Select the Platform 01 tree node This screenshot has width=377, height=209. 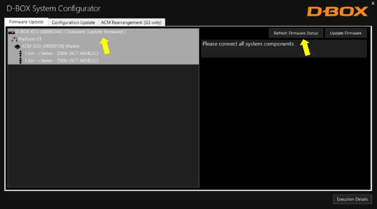tap(30, 39)
